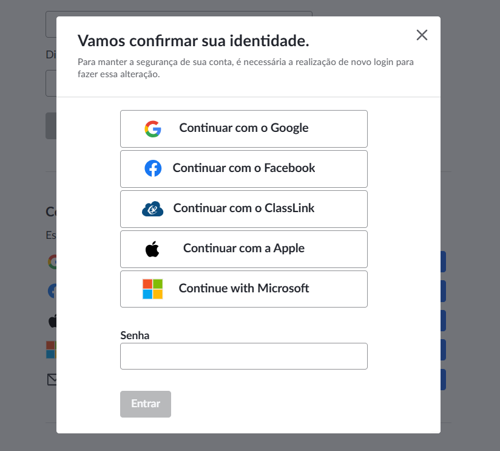Image resolution: width=500 pixels, height=451 pixels.
Task: Close the identity confirmation dialog
Action: click(x=422, y=35)
